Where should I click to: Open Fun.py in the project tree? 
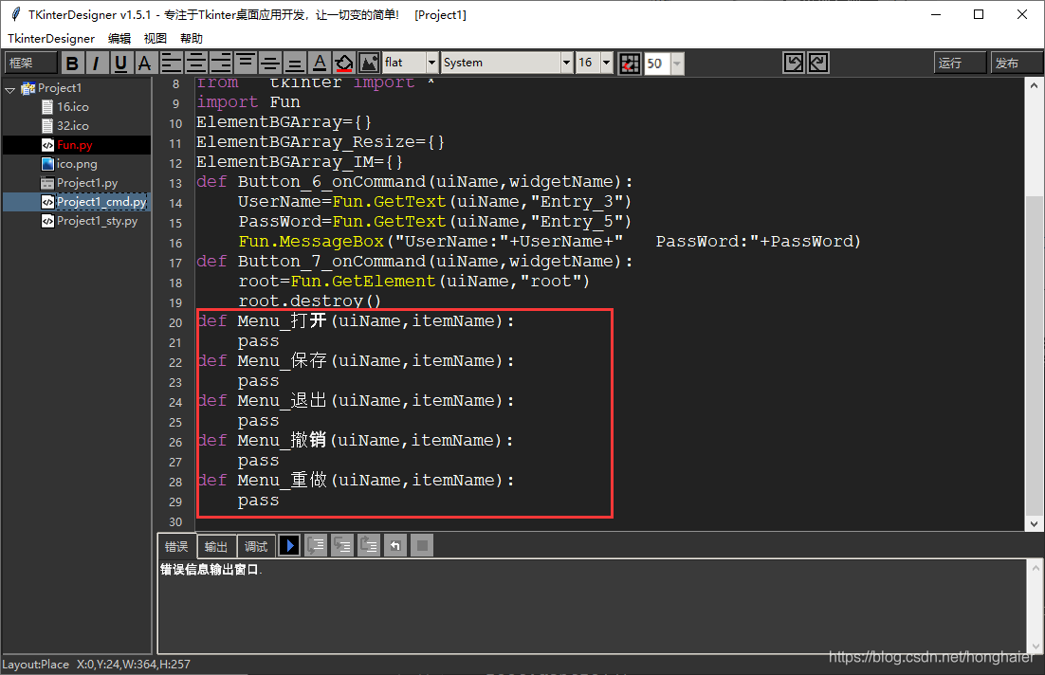[75, 145]
